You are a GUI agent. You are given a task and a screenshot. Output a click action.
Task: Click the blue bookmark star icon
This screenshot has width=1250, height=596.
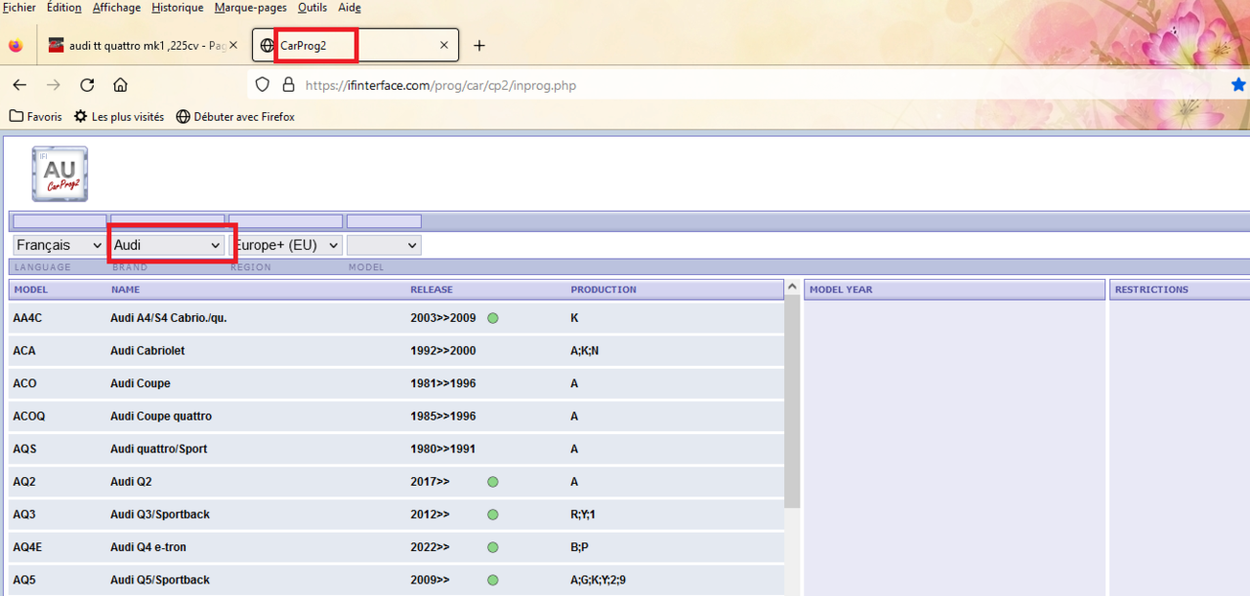click(x=1239, y=85)
